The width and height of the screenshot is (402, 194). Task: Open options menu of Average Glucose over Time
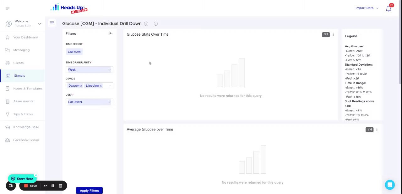[377, 130]
